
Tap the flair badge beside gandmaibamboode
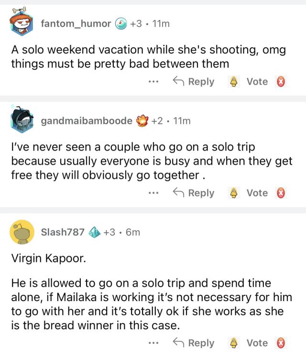[x=142, y=120]
